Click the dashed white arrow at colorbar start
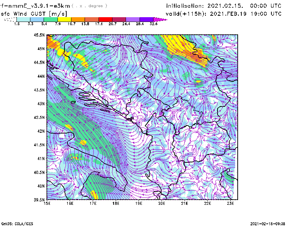Viewport: 293px width, 226px height. tap(10, 19)
